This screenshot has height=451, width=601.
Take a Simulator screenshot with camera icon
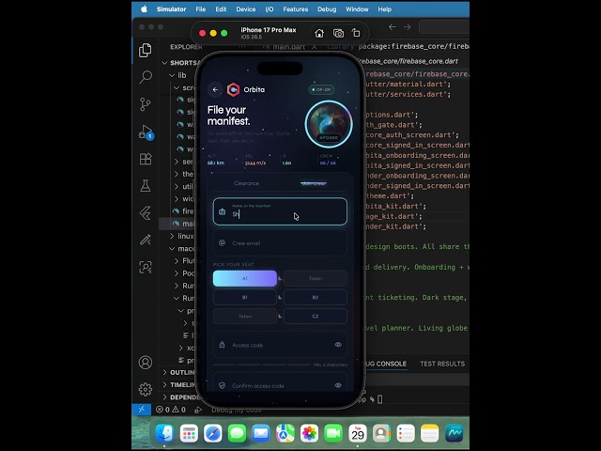tap(338, 34)
